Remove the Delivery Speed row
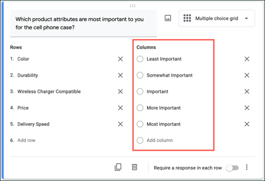The height and width of the screenshot is (181, 265). click(x=120, y=124)
